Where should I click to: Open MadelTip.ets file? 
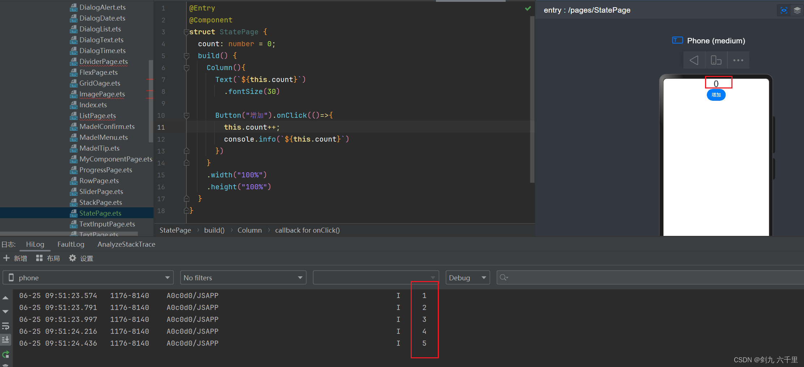tap(99, 148)
